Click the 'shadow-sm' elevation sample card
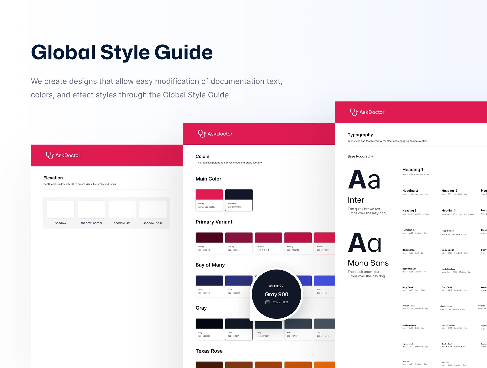487x368 pixels. pos(122,209)
